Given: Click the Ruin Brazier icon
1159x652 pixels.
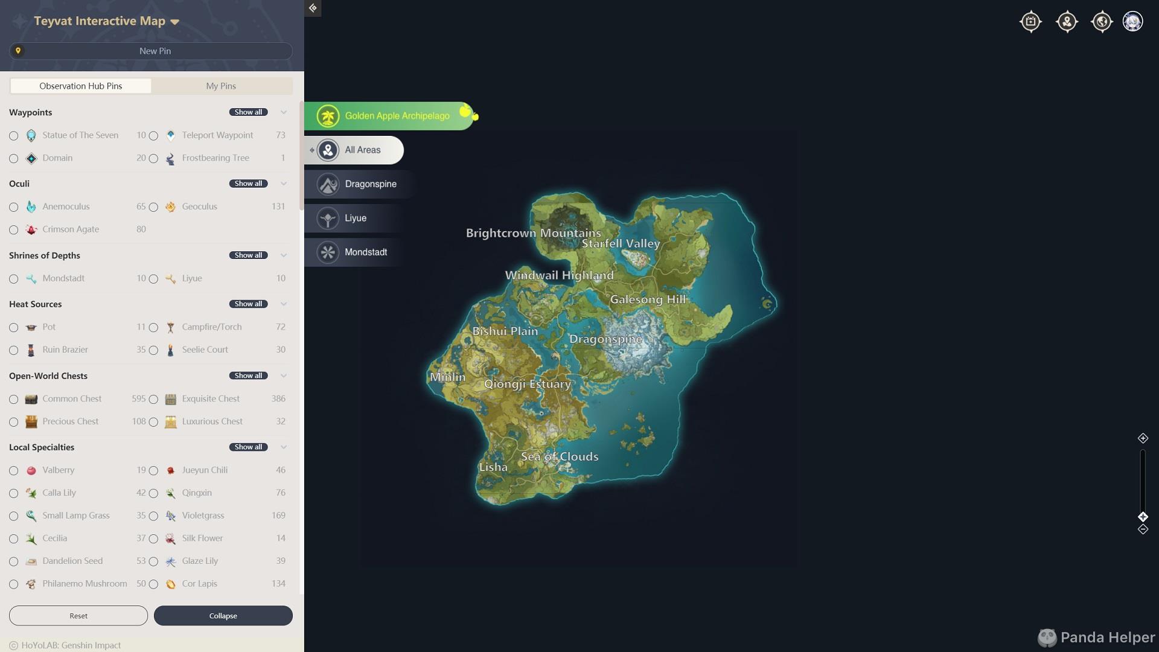Looking at the screenshot, I should 31,350.
